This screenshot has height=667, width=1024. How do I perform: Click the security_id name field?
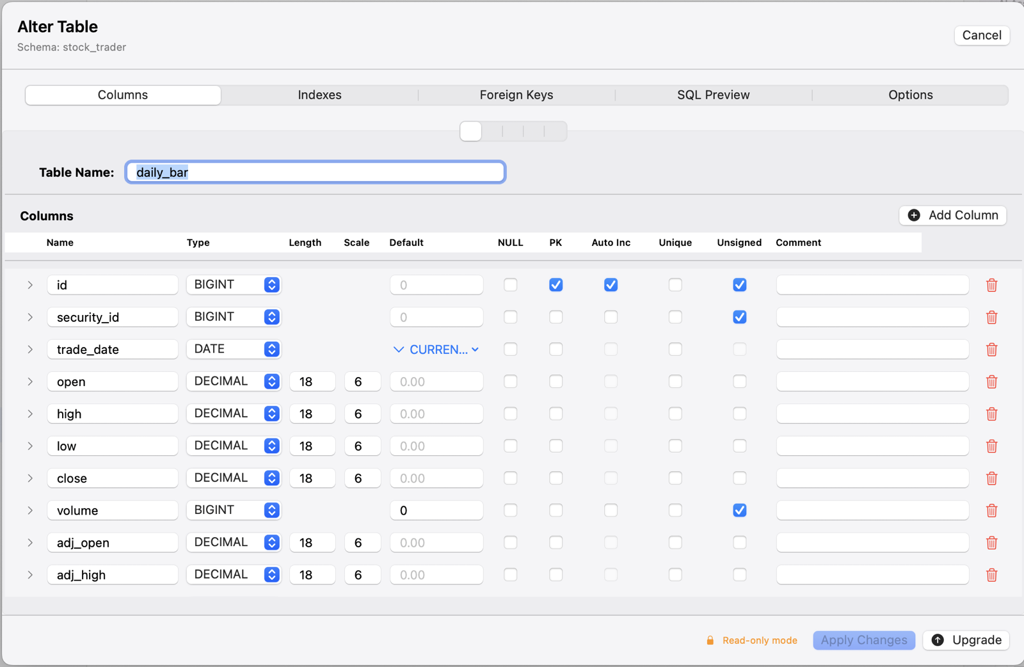(113, 317)
